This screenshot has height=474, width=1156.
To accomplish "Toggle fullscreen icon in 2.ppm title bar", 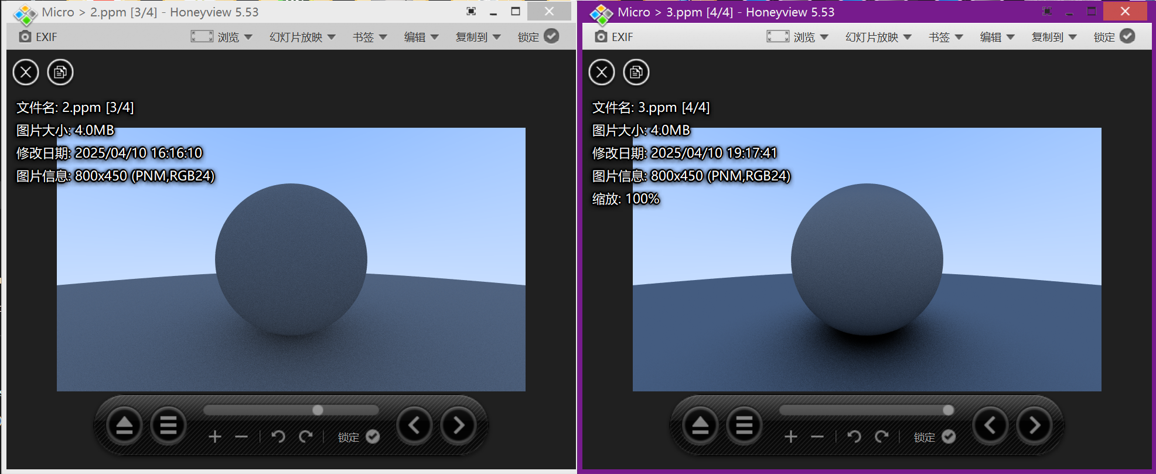I will (x=471, y=11).
